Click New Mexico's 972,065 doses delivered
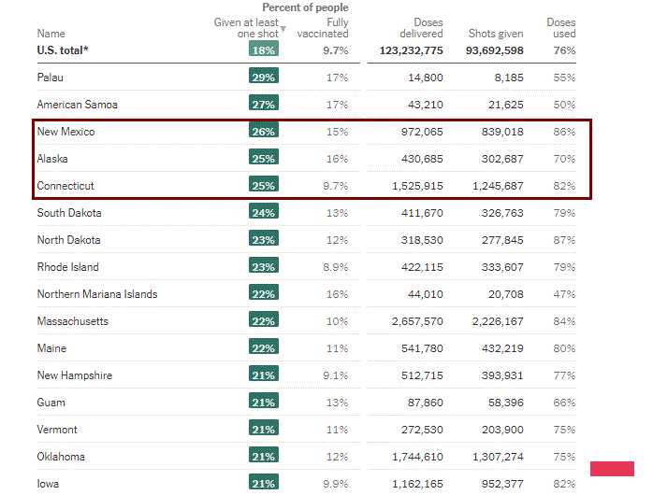Viewport: 653px width, 495px height. (422, 132)
